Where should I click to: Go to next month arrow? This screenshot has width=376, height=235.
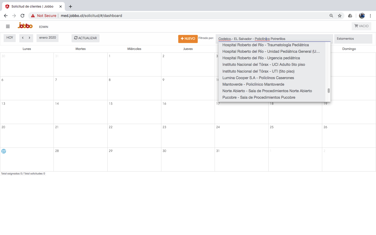30,38
